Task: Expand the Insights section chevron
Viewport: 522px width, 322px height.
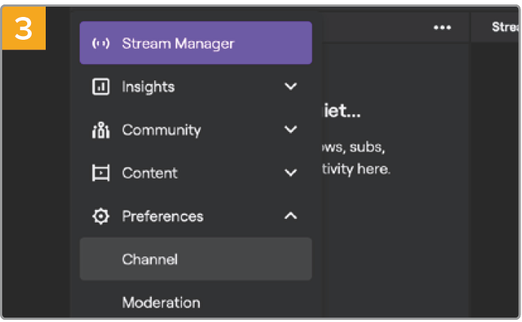Action: (x=290, y=87)
